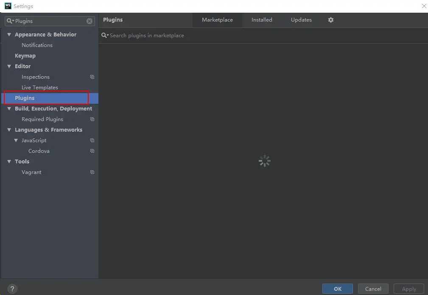Select Cordova under JavaScript

click(39, 151)
